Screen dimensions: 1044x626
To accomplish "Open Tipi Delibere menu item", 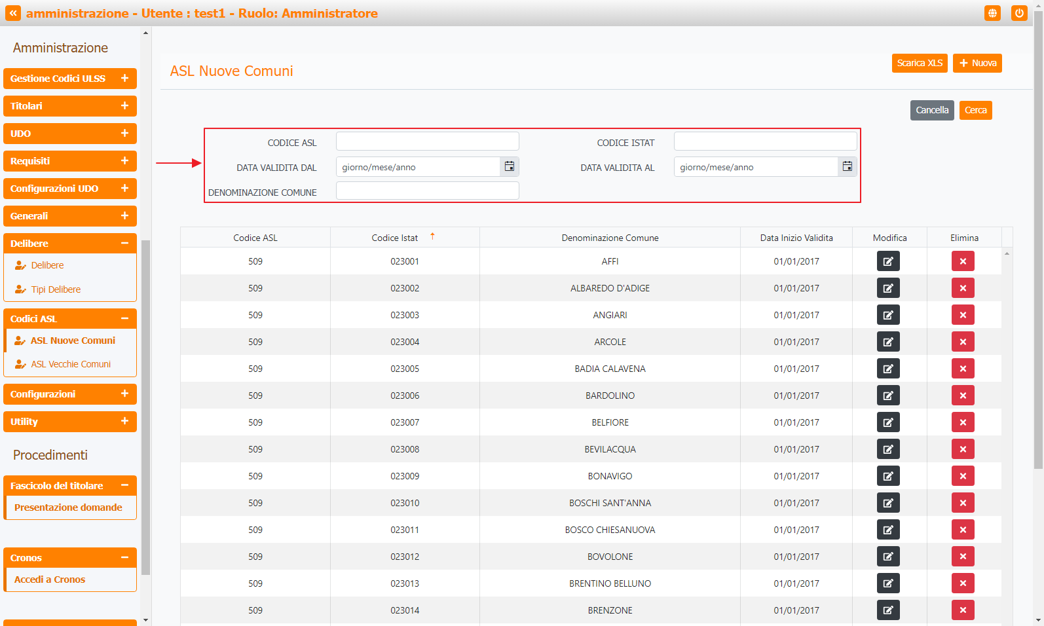I will tap(56, 289).
